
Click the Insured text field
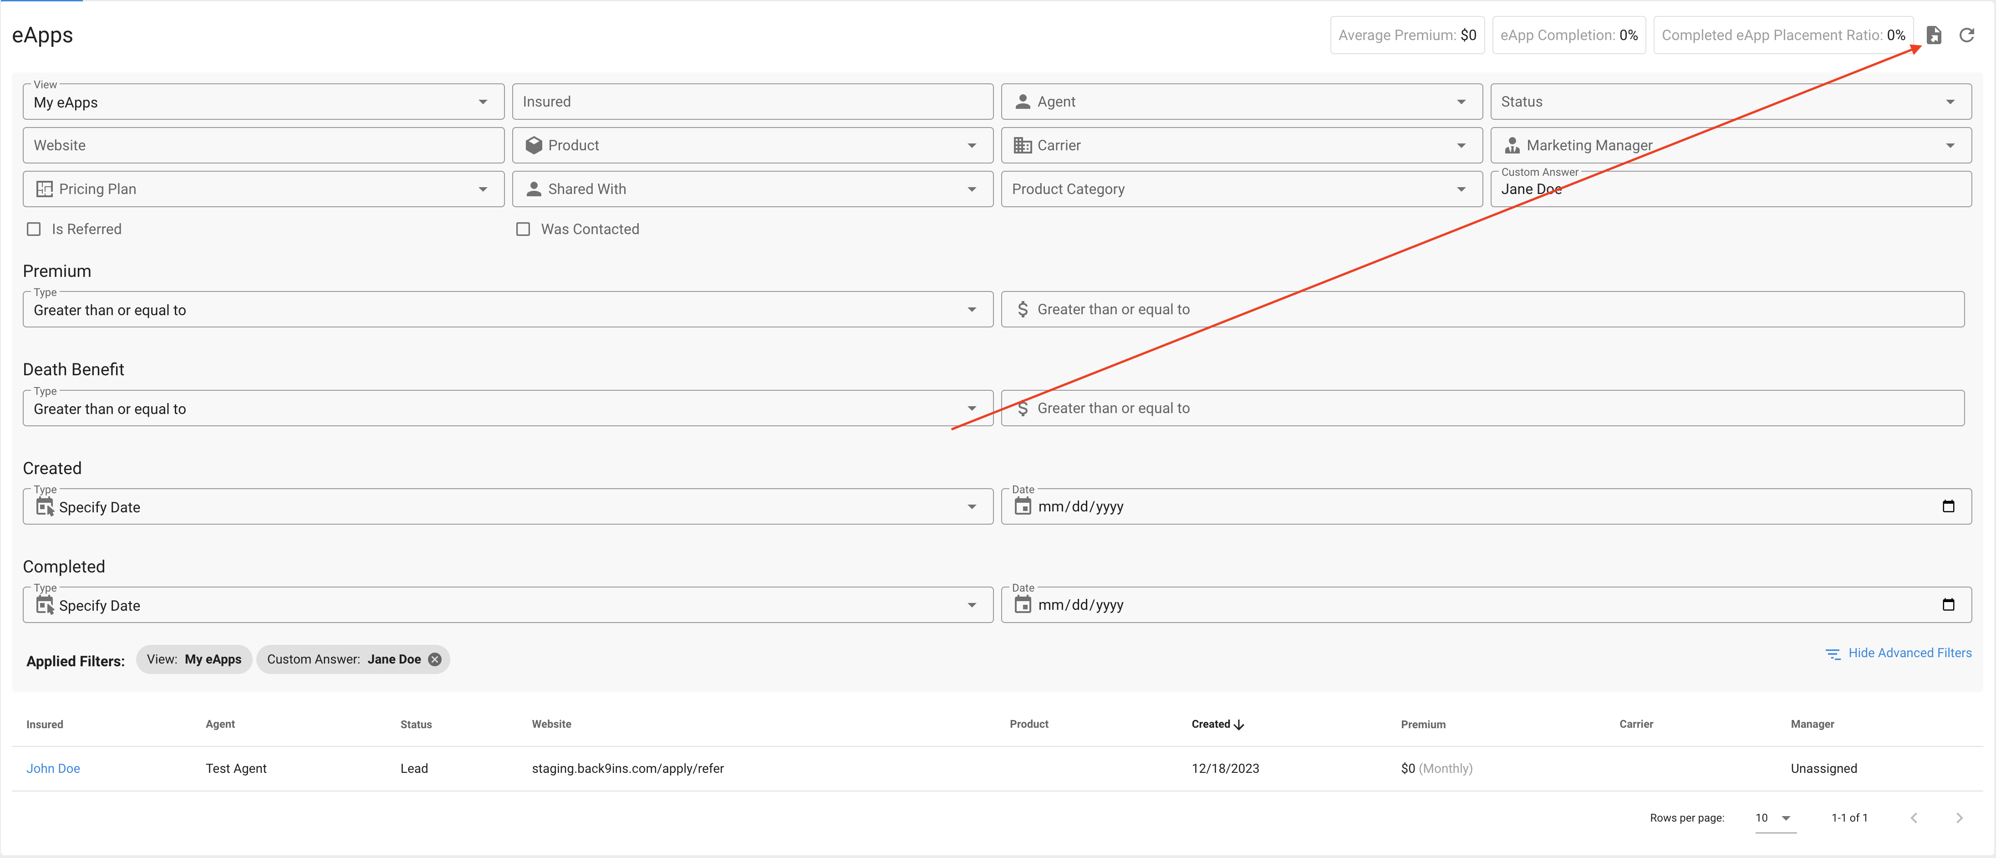tap(752, 102)
